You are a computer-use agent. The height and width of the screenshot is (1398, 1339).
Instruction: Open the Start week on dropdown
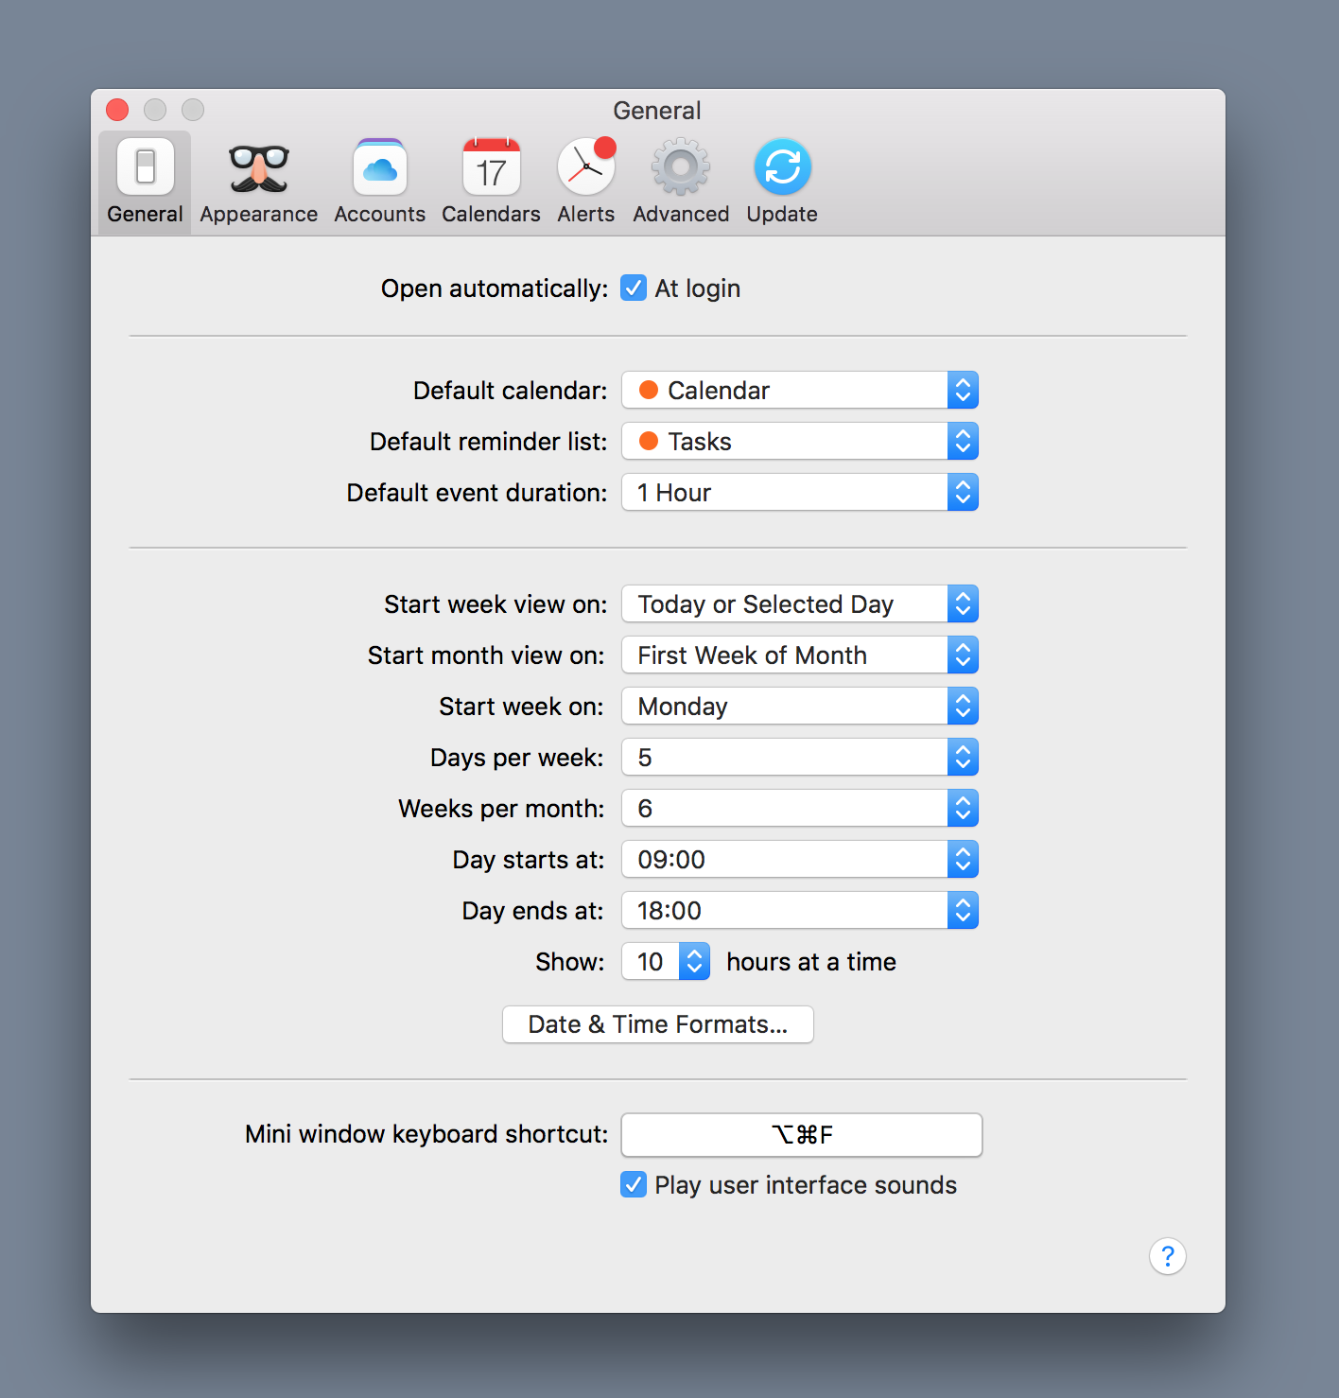pyautogui.click(x=799, y=706)
